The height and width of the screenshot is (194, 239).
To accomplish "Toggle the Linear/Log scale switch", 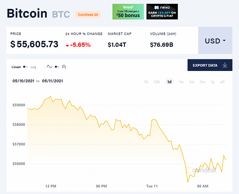I will pos(26,67).
